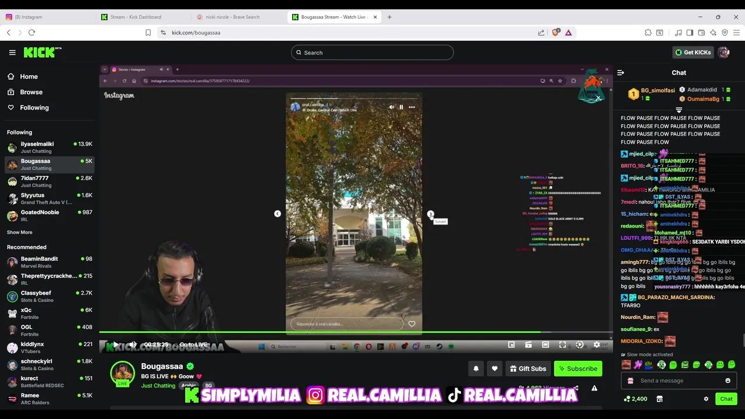Screen dimensions: 745x419
Task: Toggle follow heart for Bougassaa
Action: tap(495, 368)
